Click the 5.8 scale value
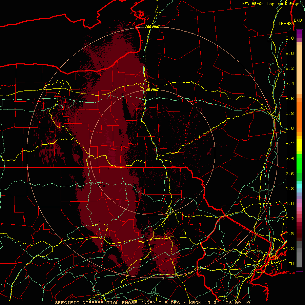Image resolution: width=305 pixels, height=305 pixels. (290, 114)
